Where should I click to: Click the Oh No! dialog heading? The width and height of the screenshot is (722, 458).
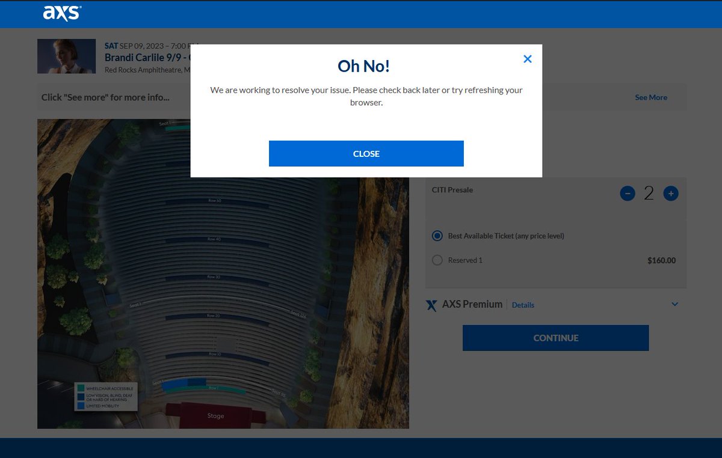364,66
